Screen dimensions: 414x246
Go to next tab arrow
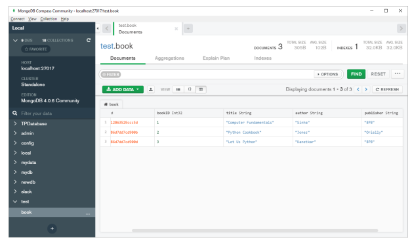401,28
